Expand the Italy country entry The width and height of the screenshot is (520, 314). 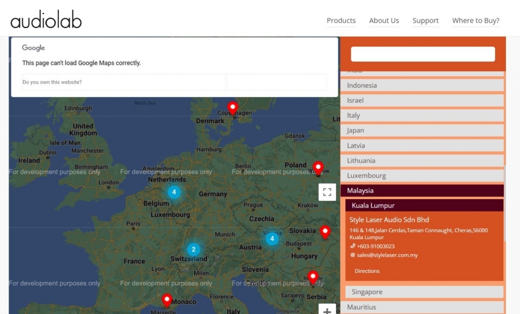[x=422, y=115]
